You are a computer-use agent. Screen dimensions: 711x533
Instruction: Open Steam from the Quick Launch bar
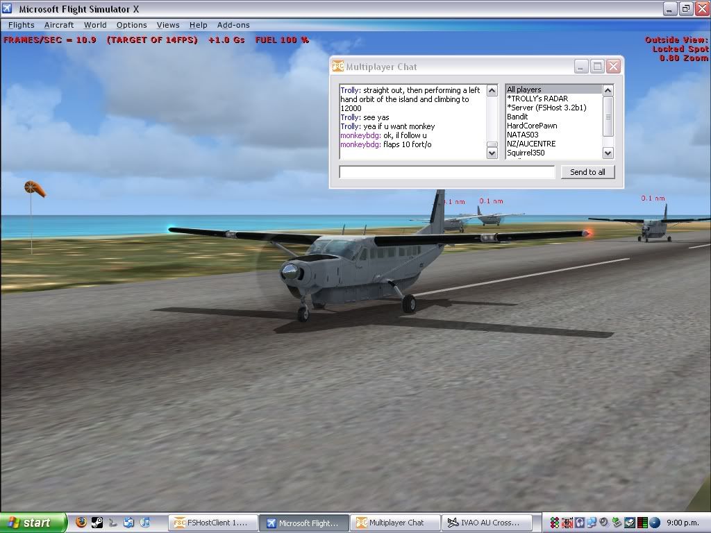coord(97,523)
